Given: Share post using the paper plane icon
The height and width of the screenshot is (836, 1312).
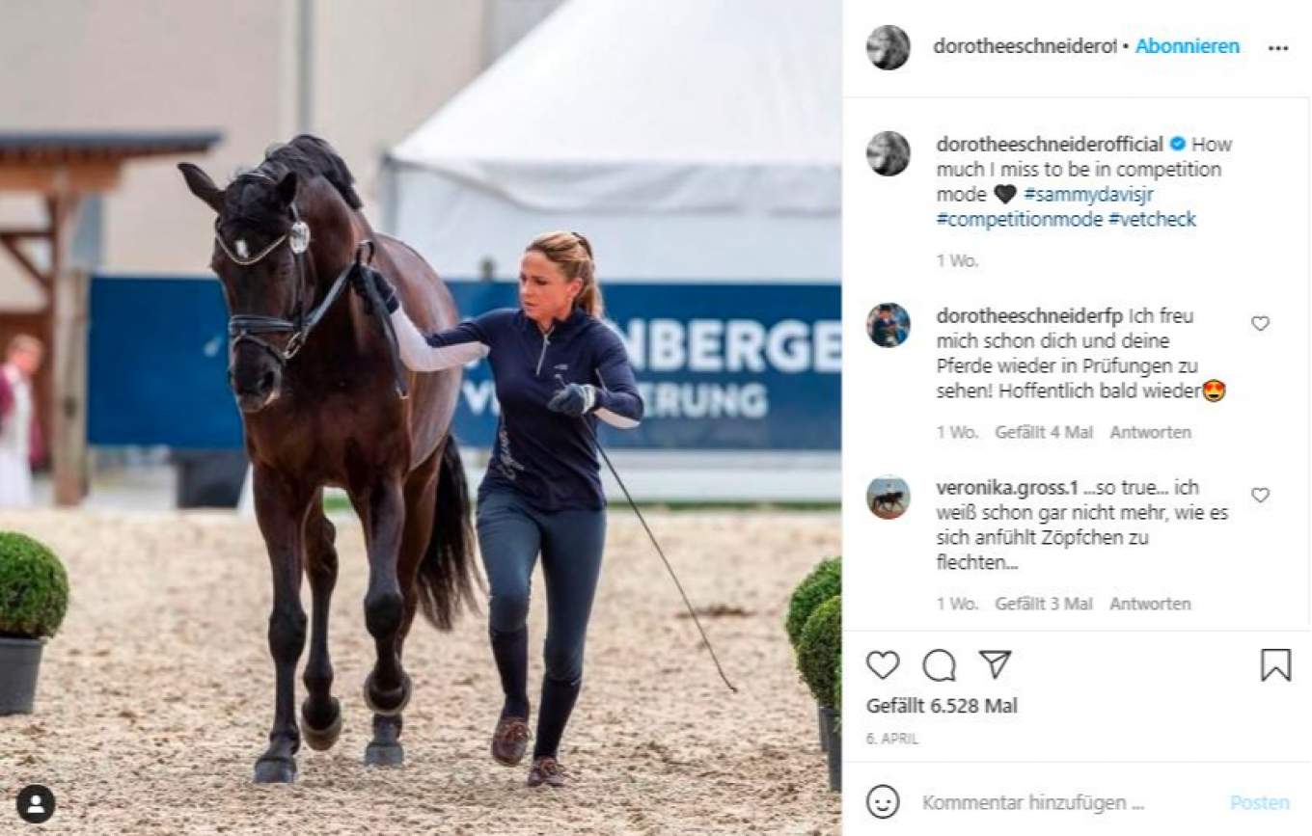Looking at the screenshot, I should [x=995, y=663].
